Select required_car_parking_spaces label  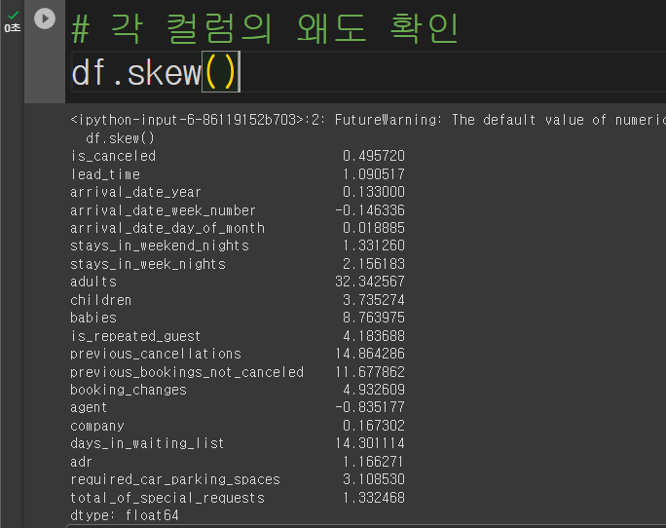[x=175, y=479]
